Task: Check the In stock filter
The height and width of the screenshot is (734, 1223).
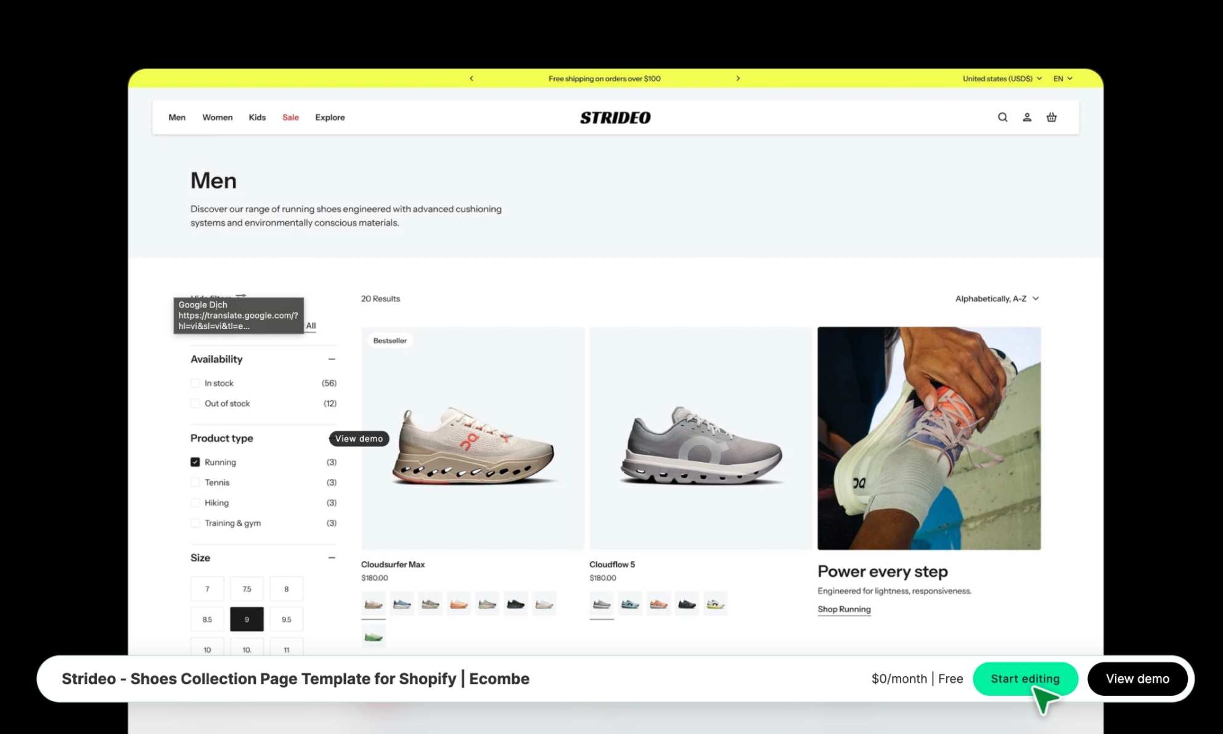Action: click(x=195, y=383)
